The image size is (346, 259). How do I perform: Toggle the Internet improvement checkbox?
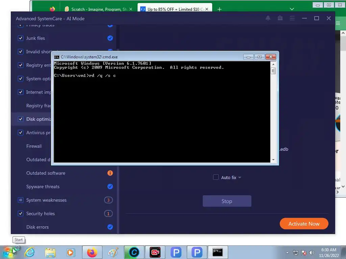pos(21,92)
